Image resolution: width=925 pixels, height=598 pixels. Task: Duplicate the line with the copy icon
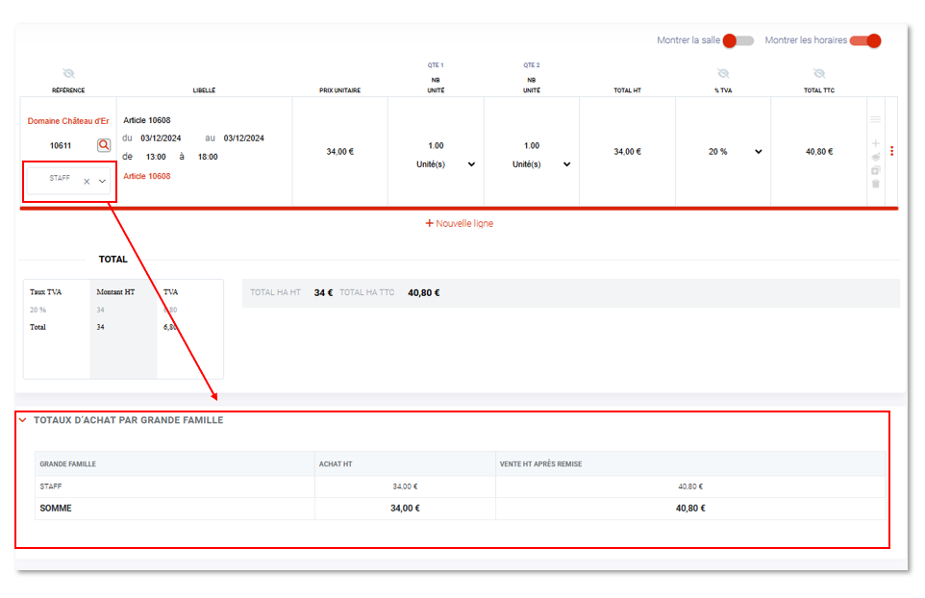(875, 170)
